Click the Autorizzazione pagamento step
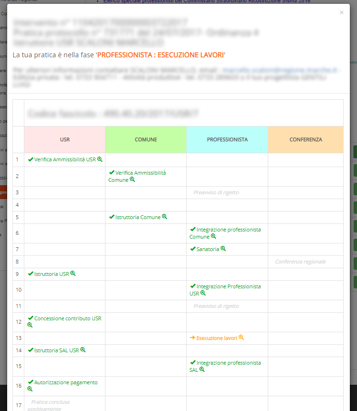Screen dimensions: 357x411 pos(66,382)
